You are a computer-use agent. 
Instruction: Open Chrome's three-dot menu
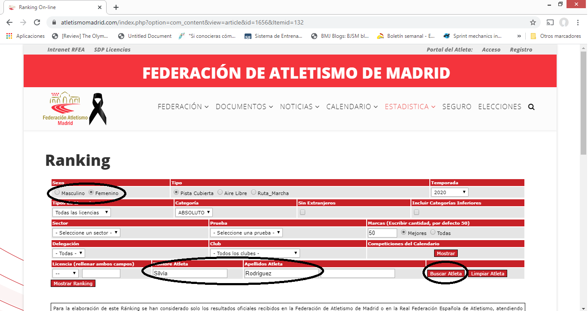[578, 22]
